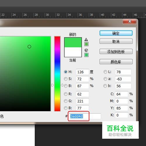Screen dimensions: 146x146
Task: Open the 颜色库 color libraries button
Action: tap(116, 62)
